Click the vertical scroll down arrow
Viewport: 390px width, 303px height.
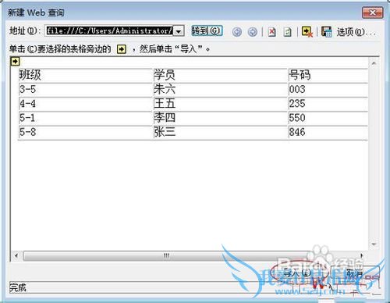click(x=374, y=244)
